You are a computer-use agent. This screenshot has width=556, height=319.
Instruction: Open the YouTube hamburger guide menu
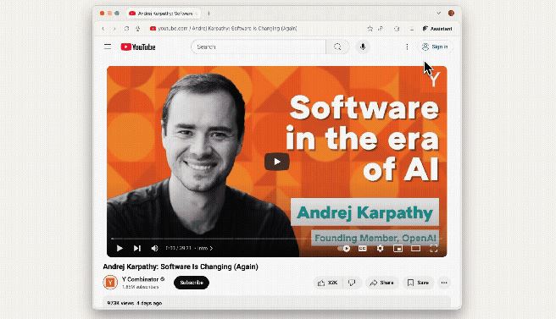[x=108, y=47]
